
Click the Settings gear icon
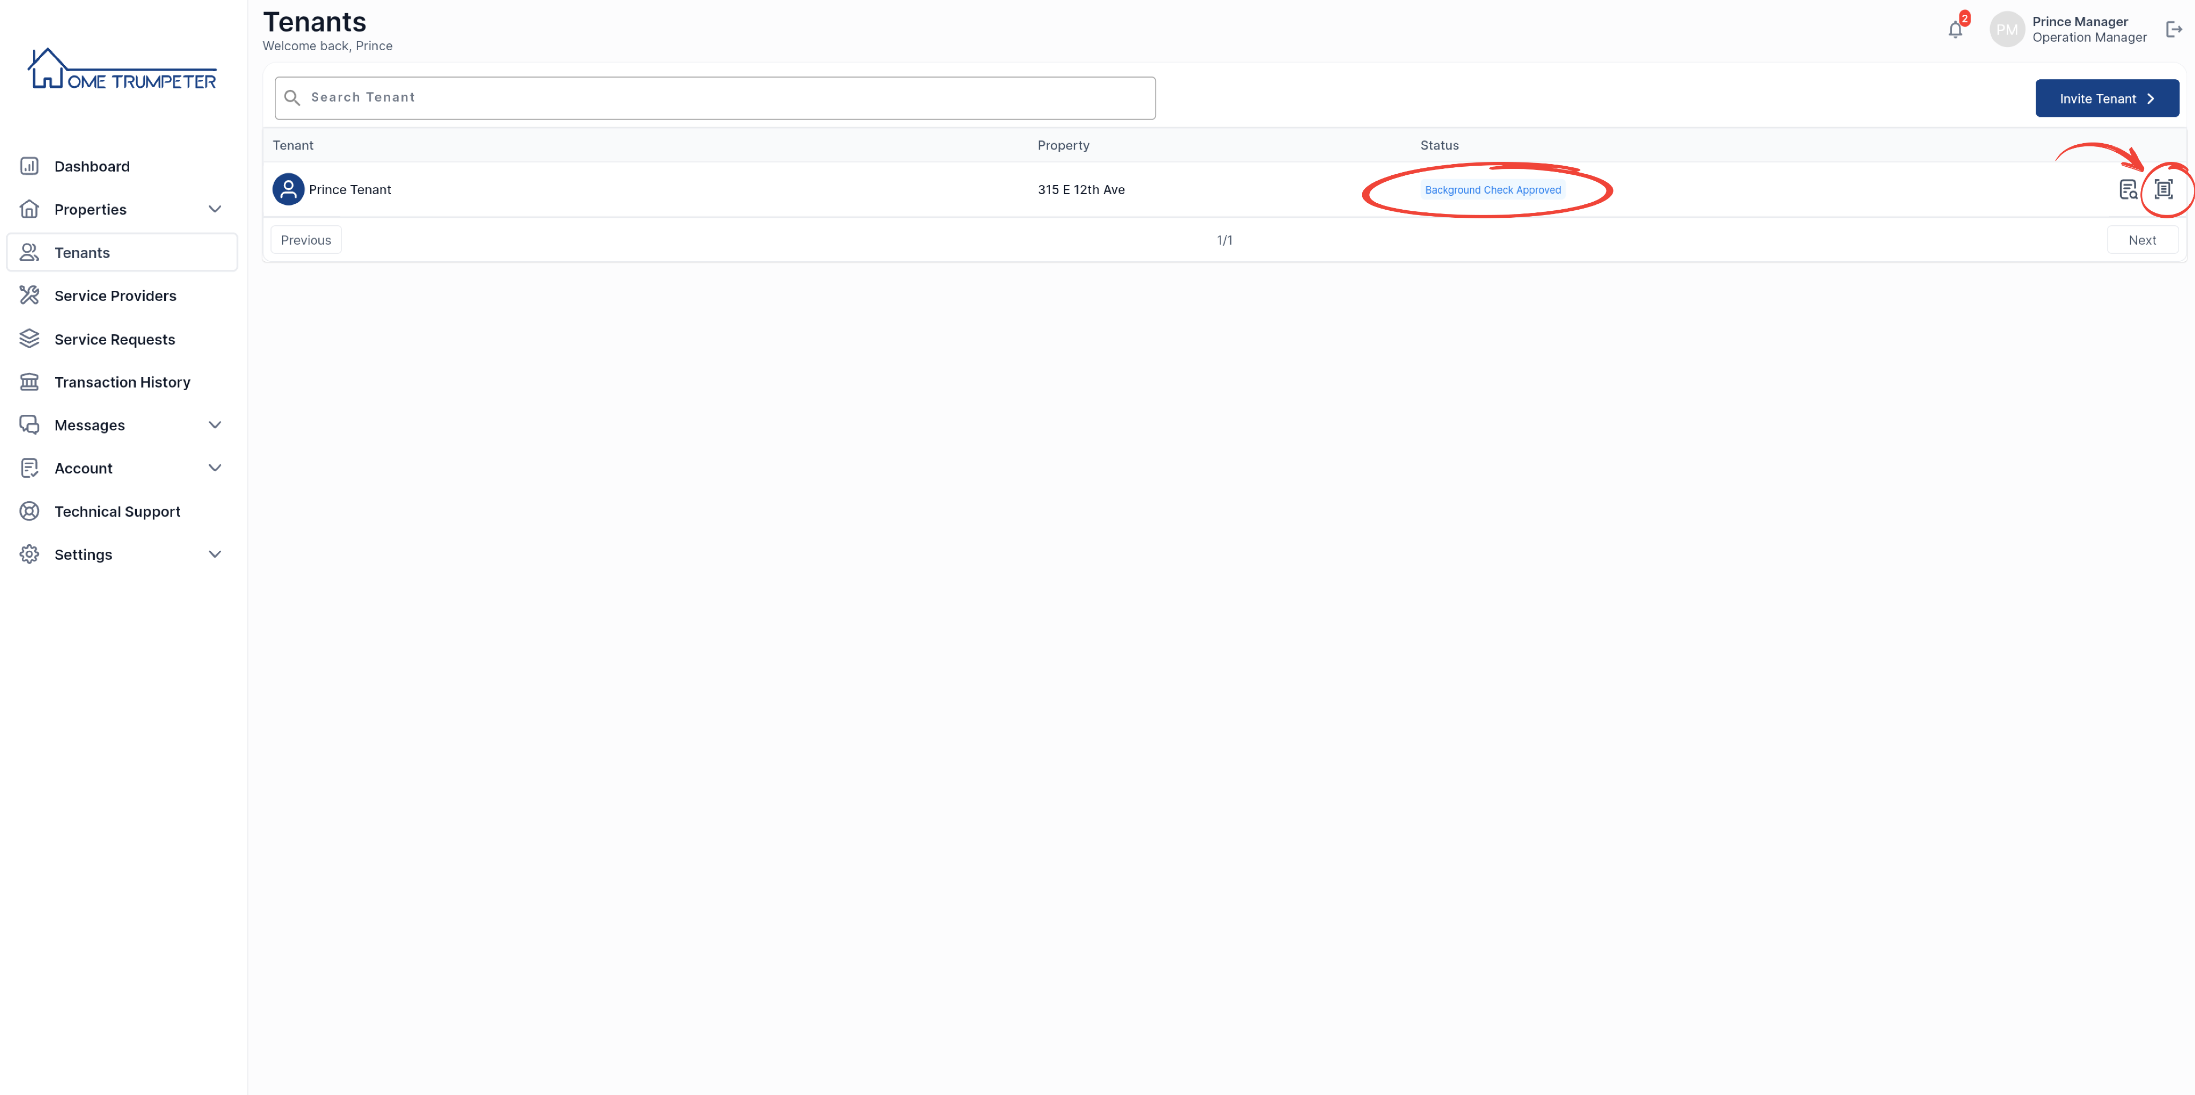[30, 554]
